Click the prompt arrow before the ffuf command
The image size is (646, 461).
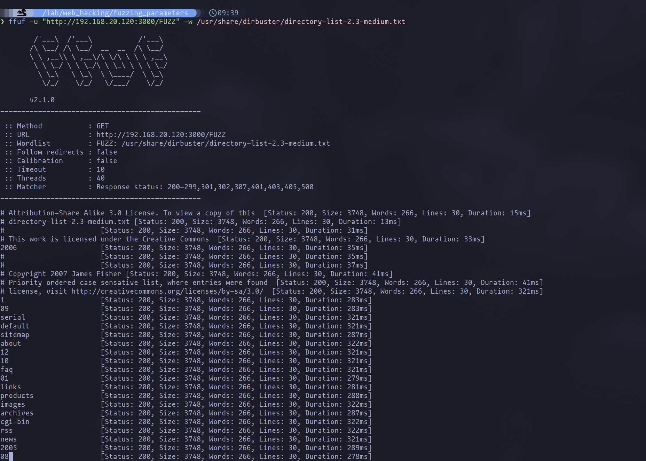coord(3,22)
